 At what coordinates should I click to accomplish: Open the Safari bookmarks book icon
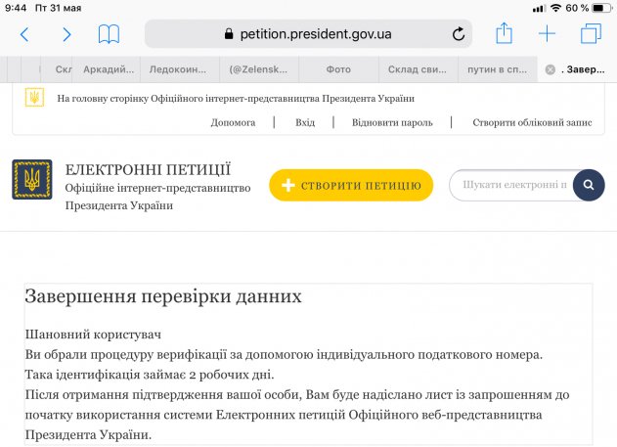[109, 34]
